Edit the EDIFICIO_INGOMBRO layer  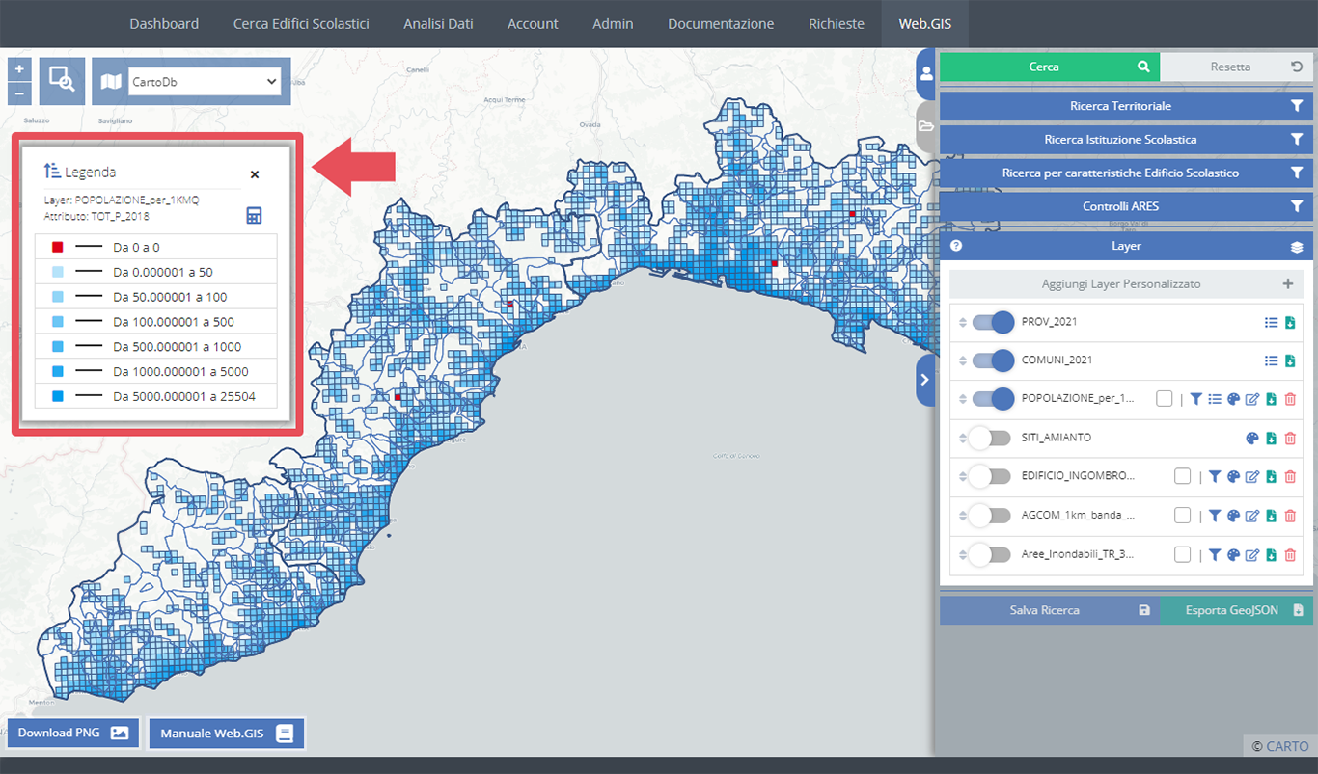pyautogui.click(x=1252, y=476)
